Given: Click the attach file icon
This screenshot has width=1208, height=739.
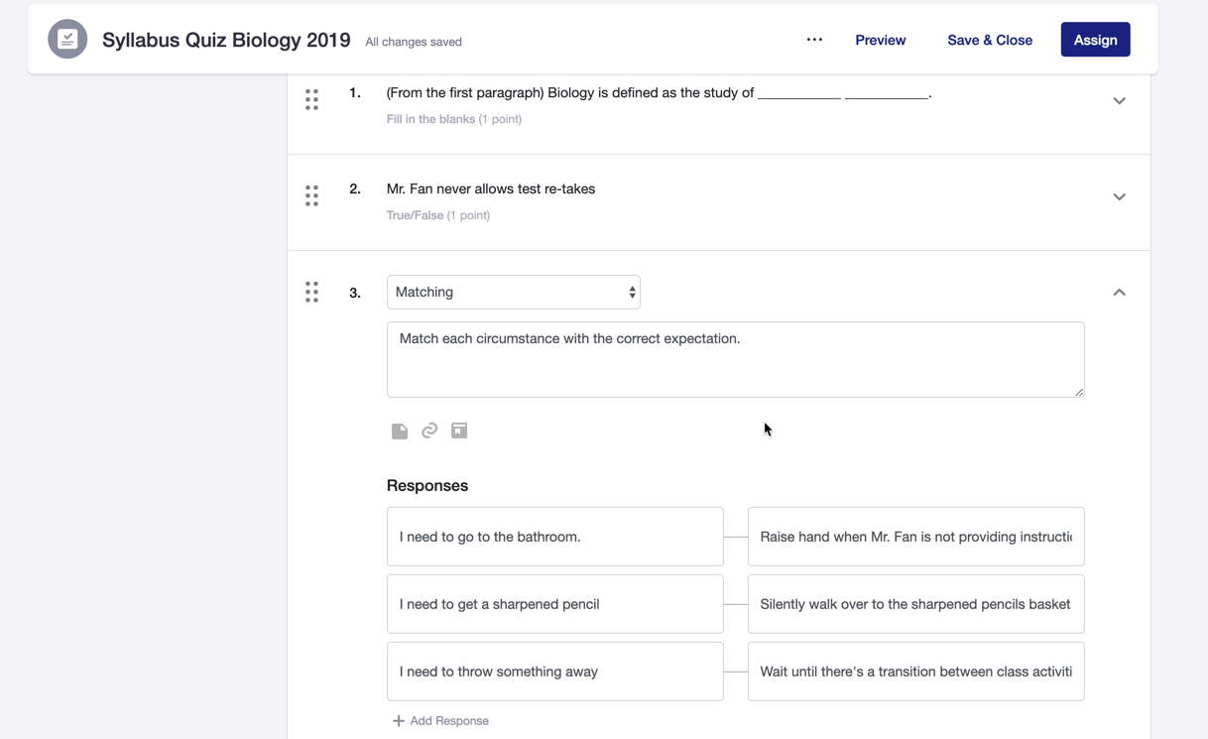Looking at the screenshot, I should coord(400,431).
